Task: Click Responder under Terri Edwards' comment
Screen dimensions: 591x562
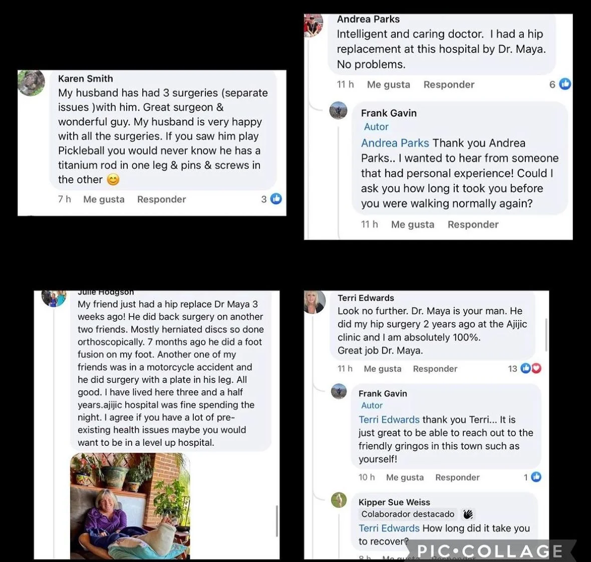Action: click(x=435, y=369)
